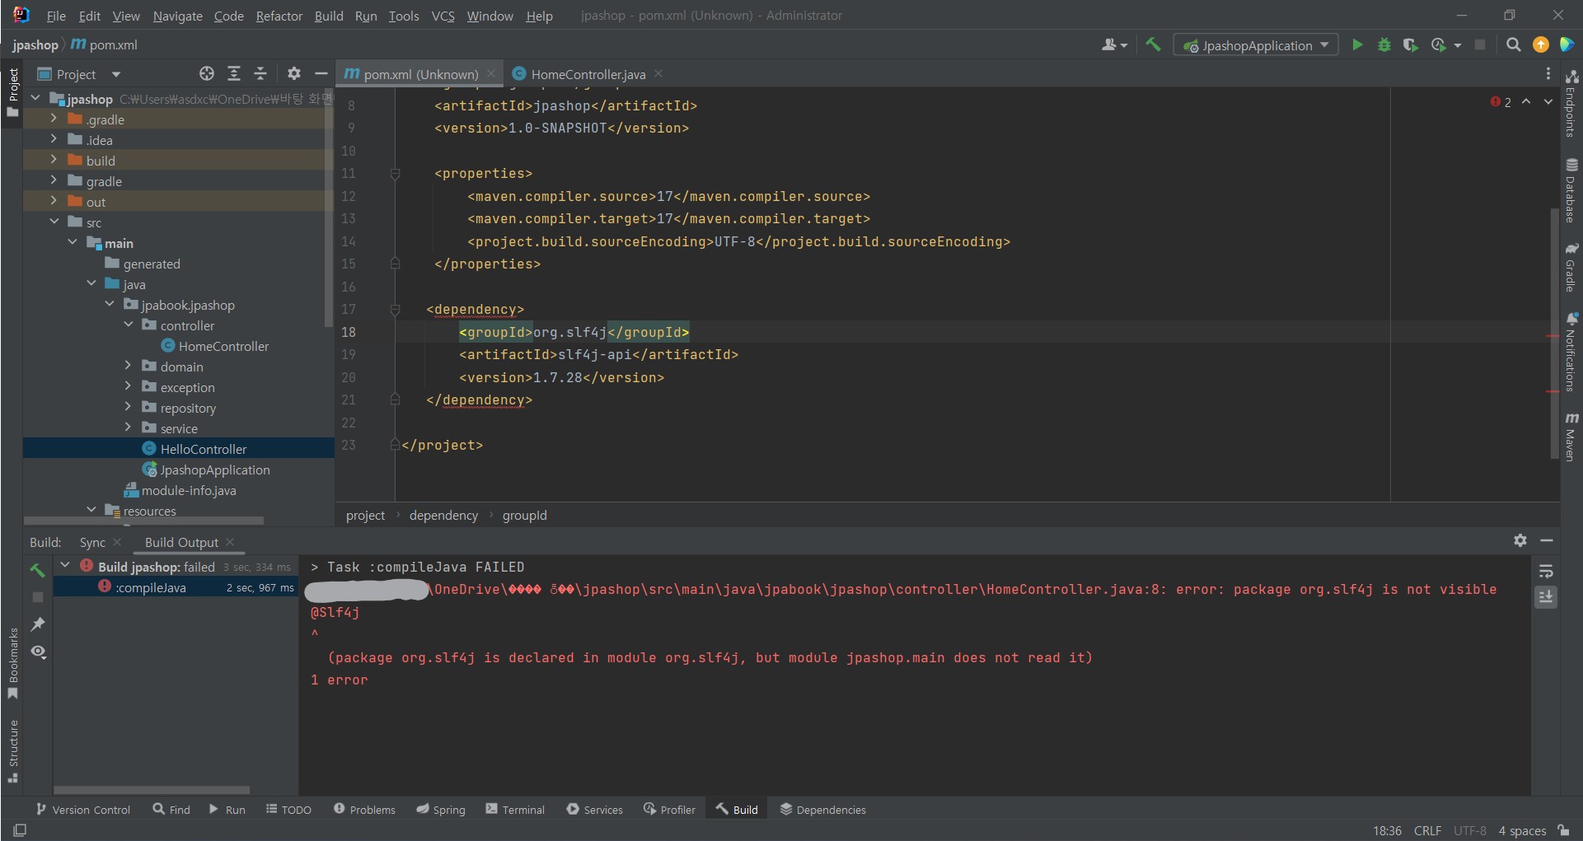Collapse the src folder in project tree
The height and width of the screenshot is (841, 1583).
pyautogui.click(x=54, y=222)
